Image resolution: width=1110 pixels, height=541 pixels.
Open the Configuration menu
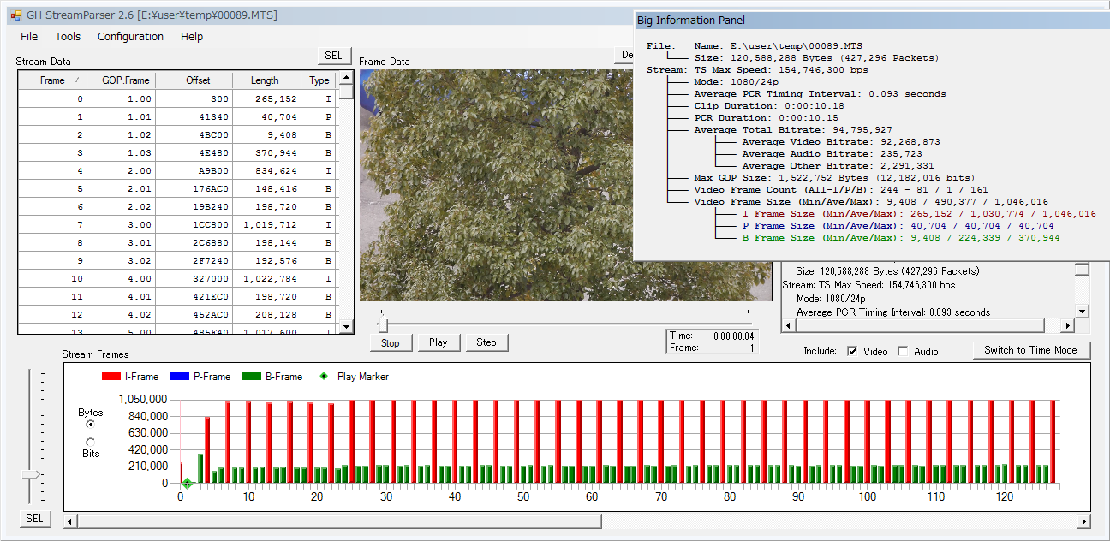tap(130, 37)
